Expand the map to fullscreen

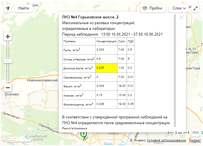(196, 8)
